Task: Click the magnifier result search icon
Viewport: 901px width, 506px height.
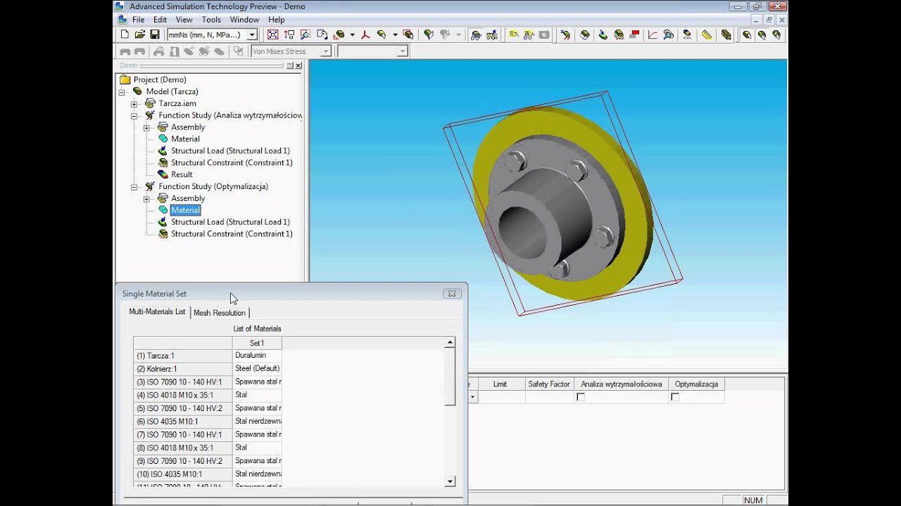Action: (x=668, y=34)
